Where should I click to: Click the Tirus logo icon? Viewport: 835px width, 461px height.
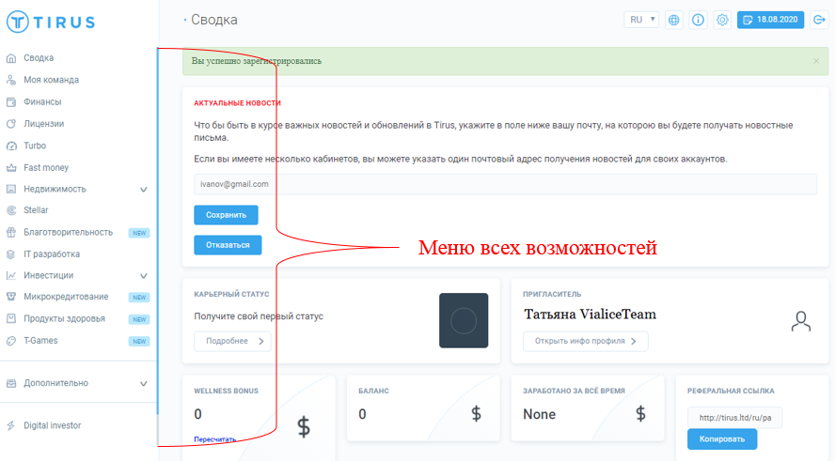[18, 22]
